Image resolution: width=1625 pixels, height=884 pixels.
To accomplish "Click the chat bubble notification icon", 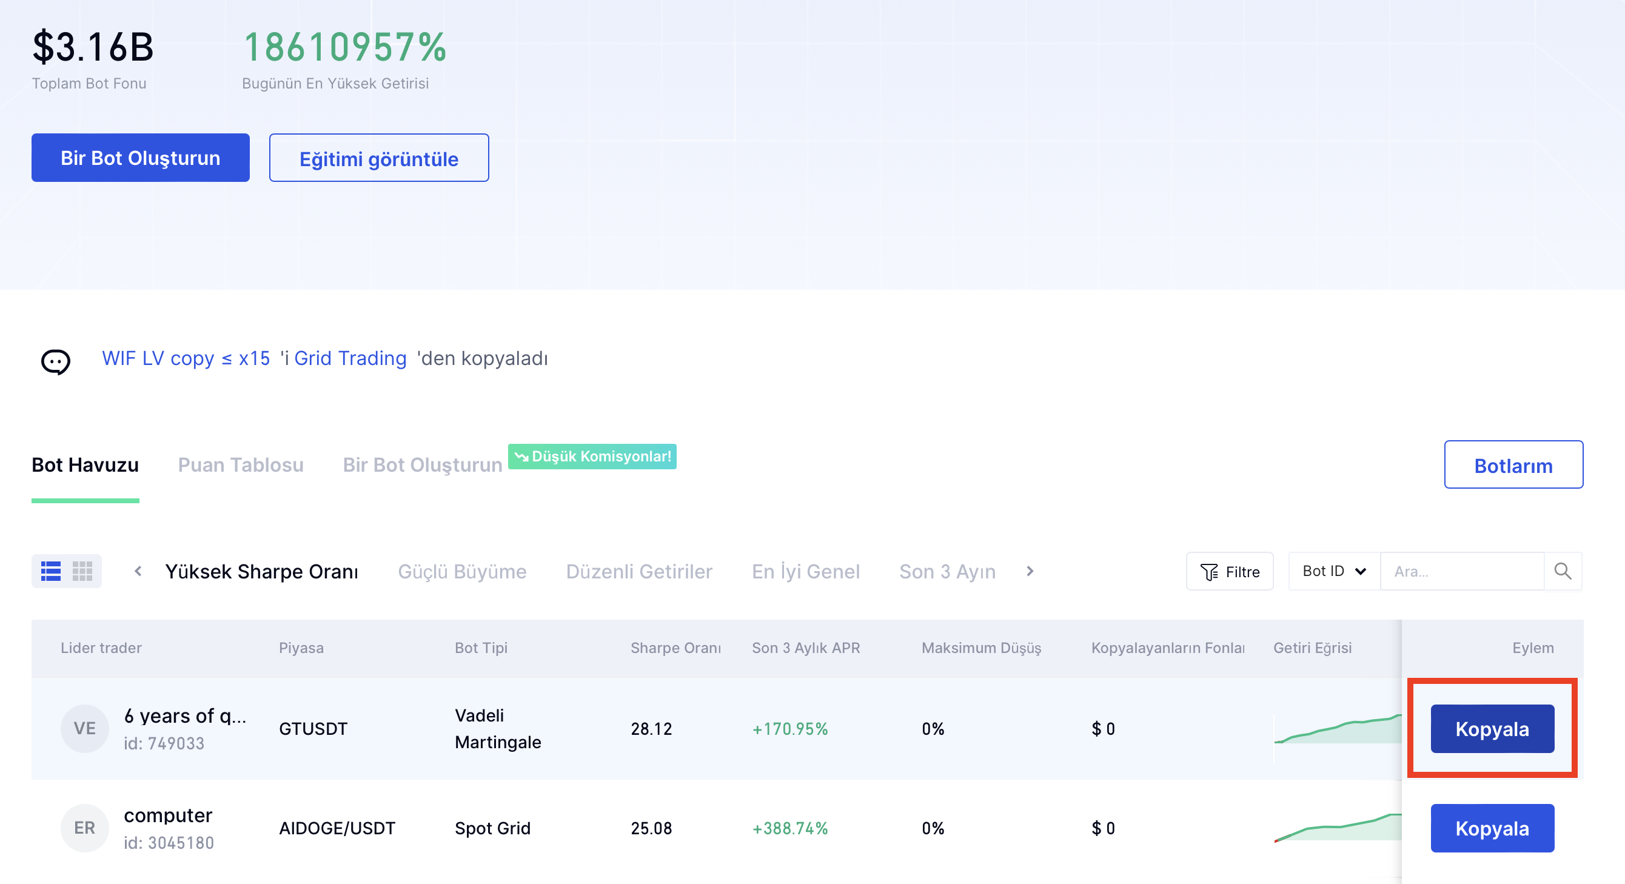I will pos(56,361).
